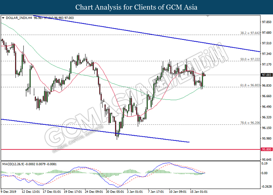273x195 pixels.
Task: Click the 95.645 price axis value
Action: click(x=266, y=160)
